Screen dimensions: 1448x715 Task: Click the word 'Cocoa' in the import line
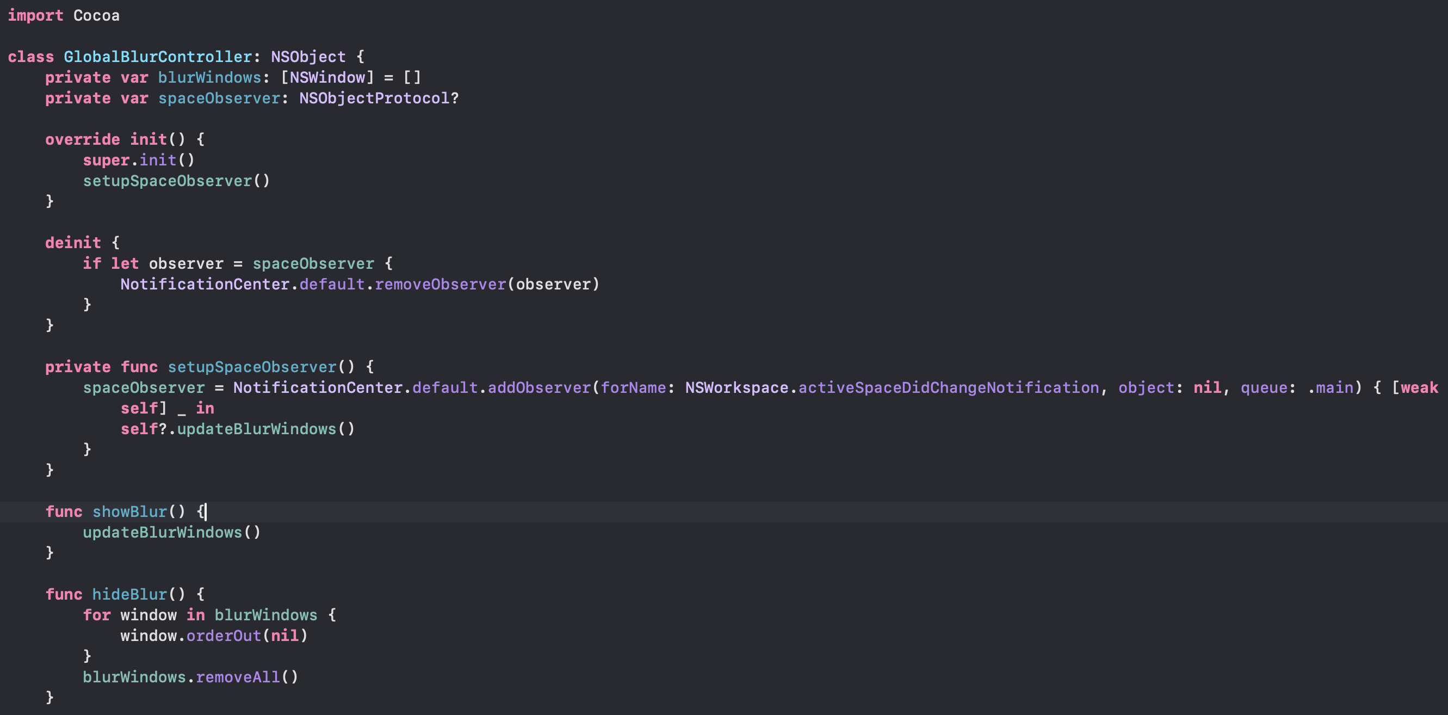[x=97, y=16]
